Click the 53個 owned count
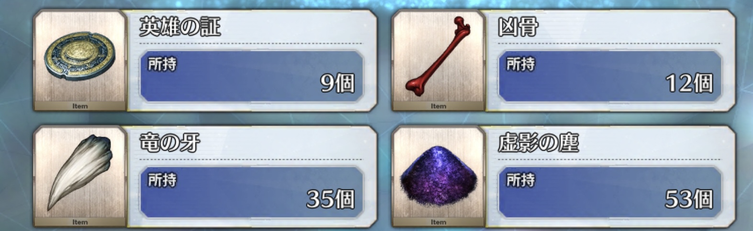The height and width of the screenshot is (231, 753). click(x=688, y=199)
